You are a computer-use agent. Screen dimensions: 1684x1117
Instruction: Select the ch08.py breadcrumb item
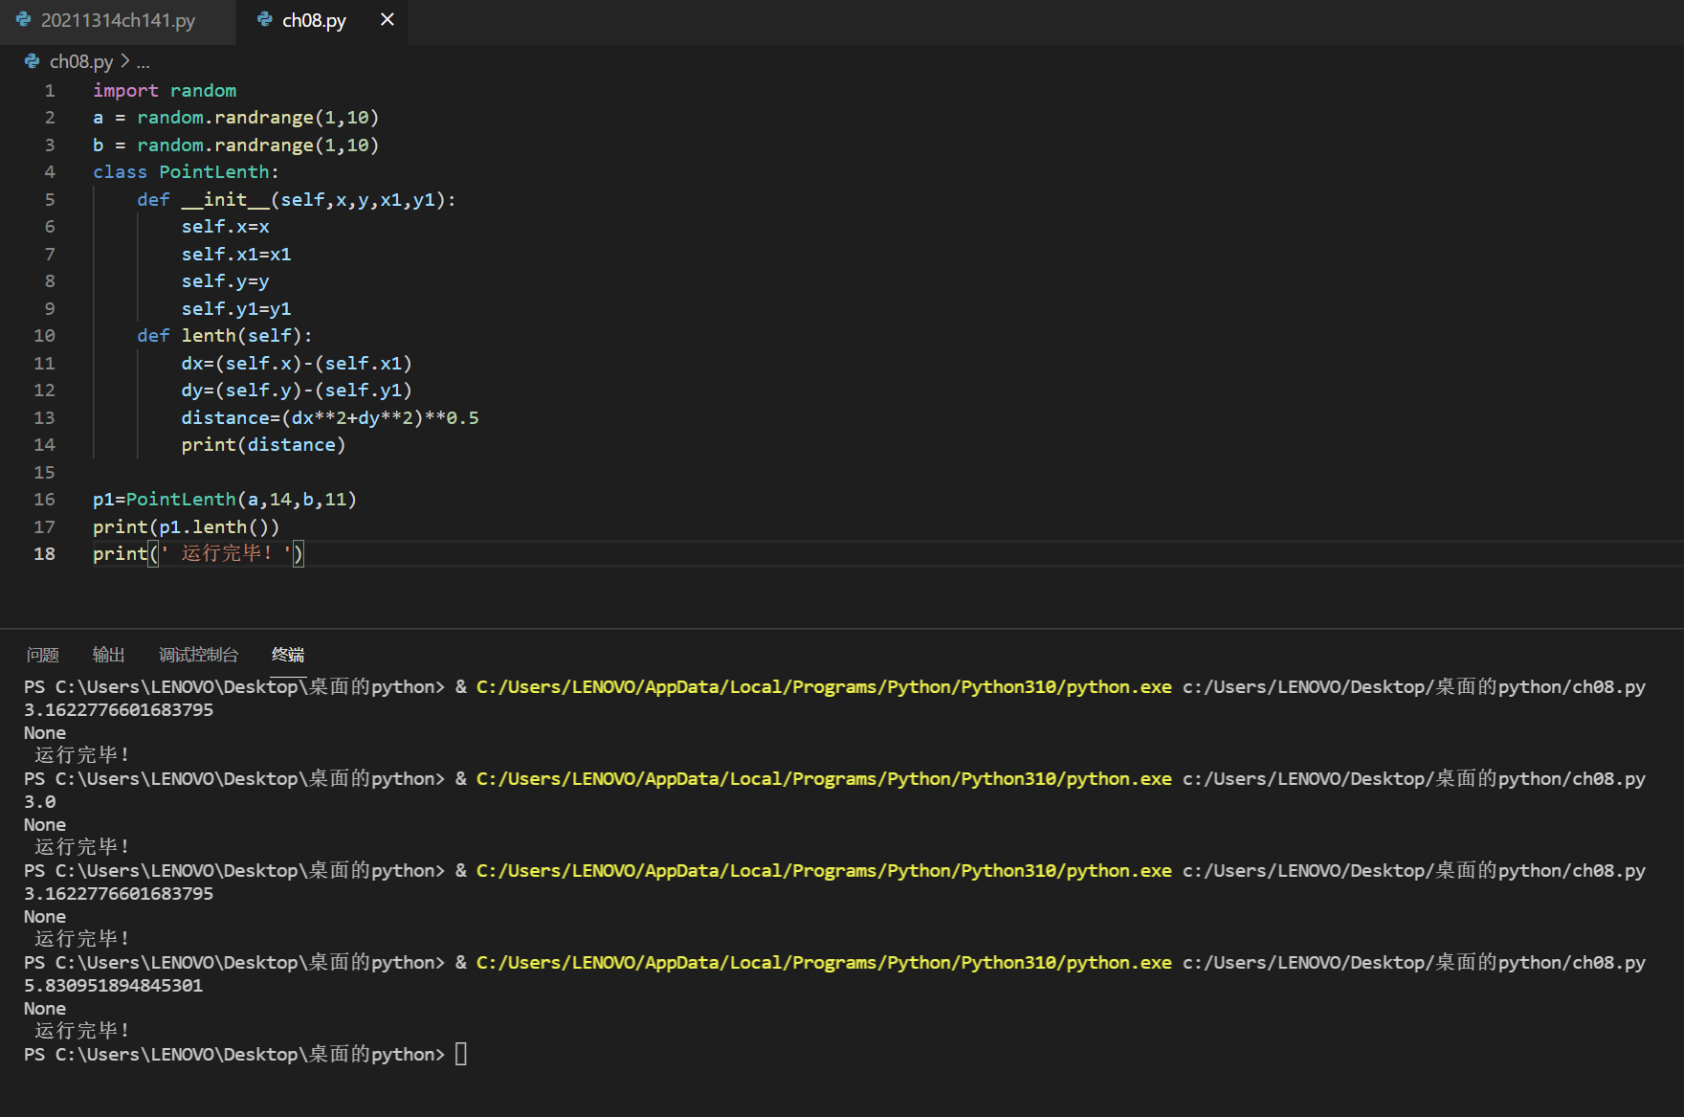tap(81, 61)
